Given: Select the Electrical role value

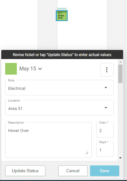Looking at the screenshot, I should (17, 89).
